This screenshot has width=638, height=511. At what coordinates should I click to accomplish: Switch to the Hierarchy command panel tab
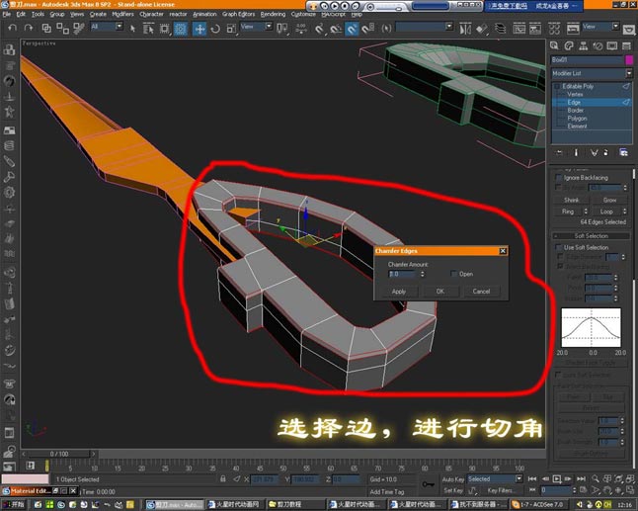pyautogui.click(x=583, y=45)
